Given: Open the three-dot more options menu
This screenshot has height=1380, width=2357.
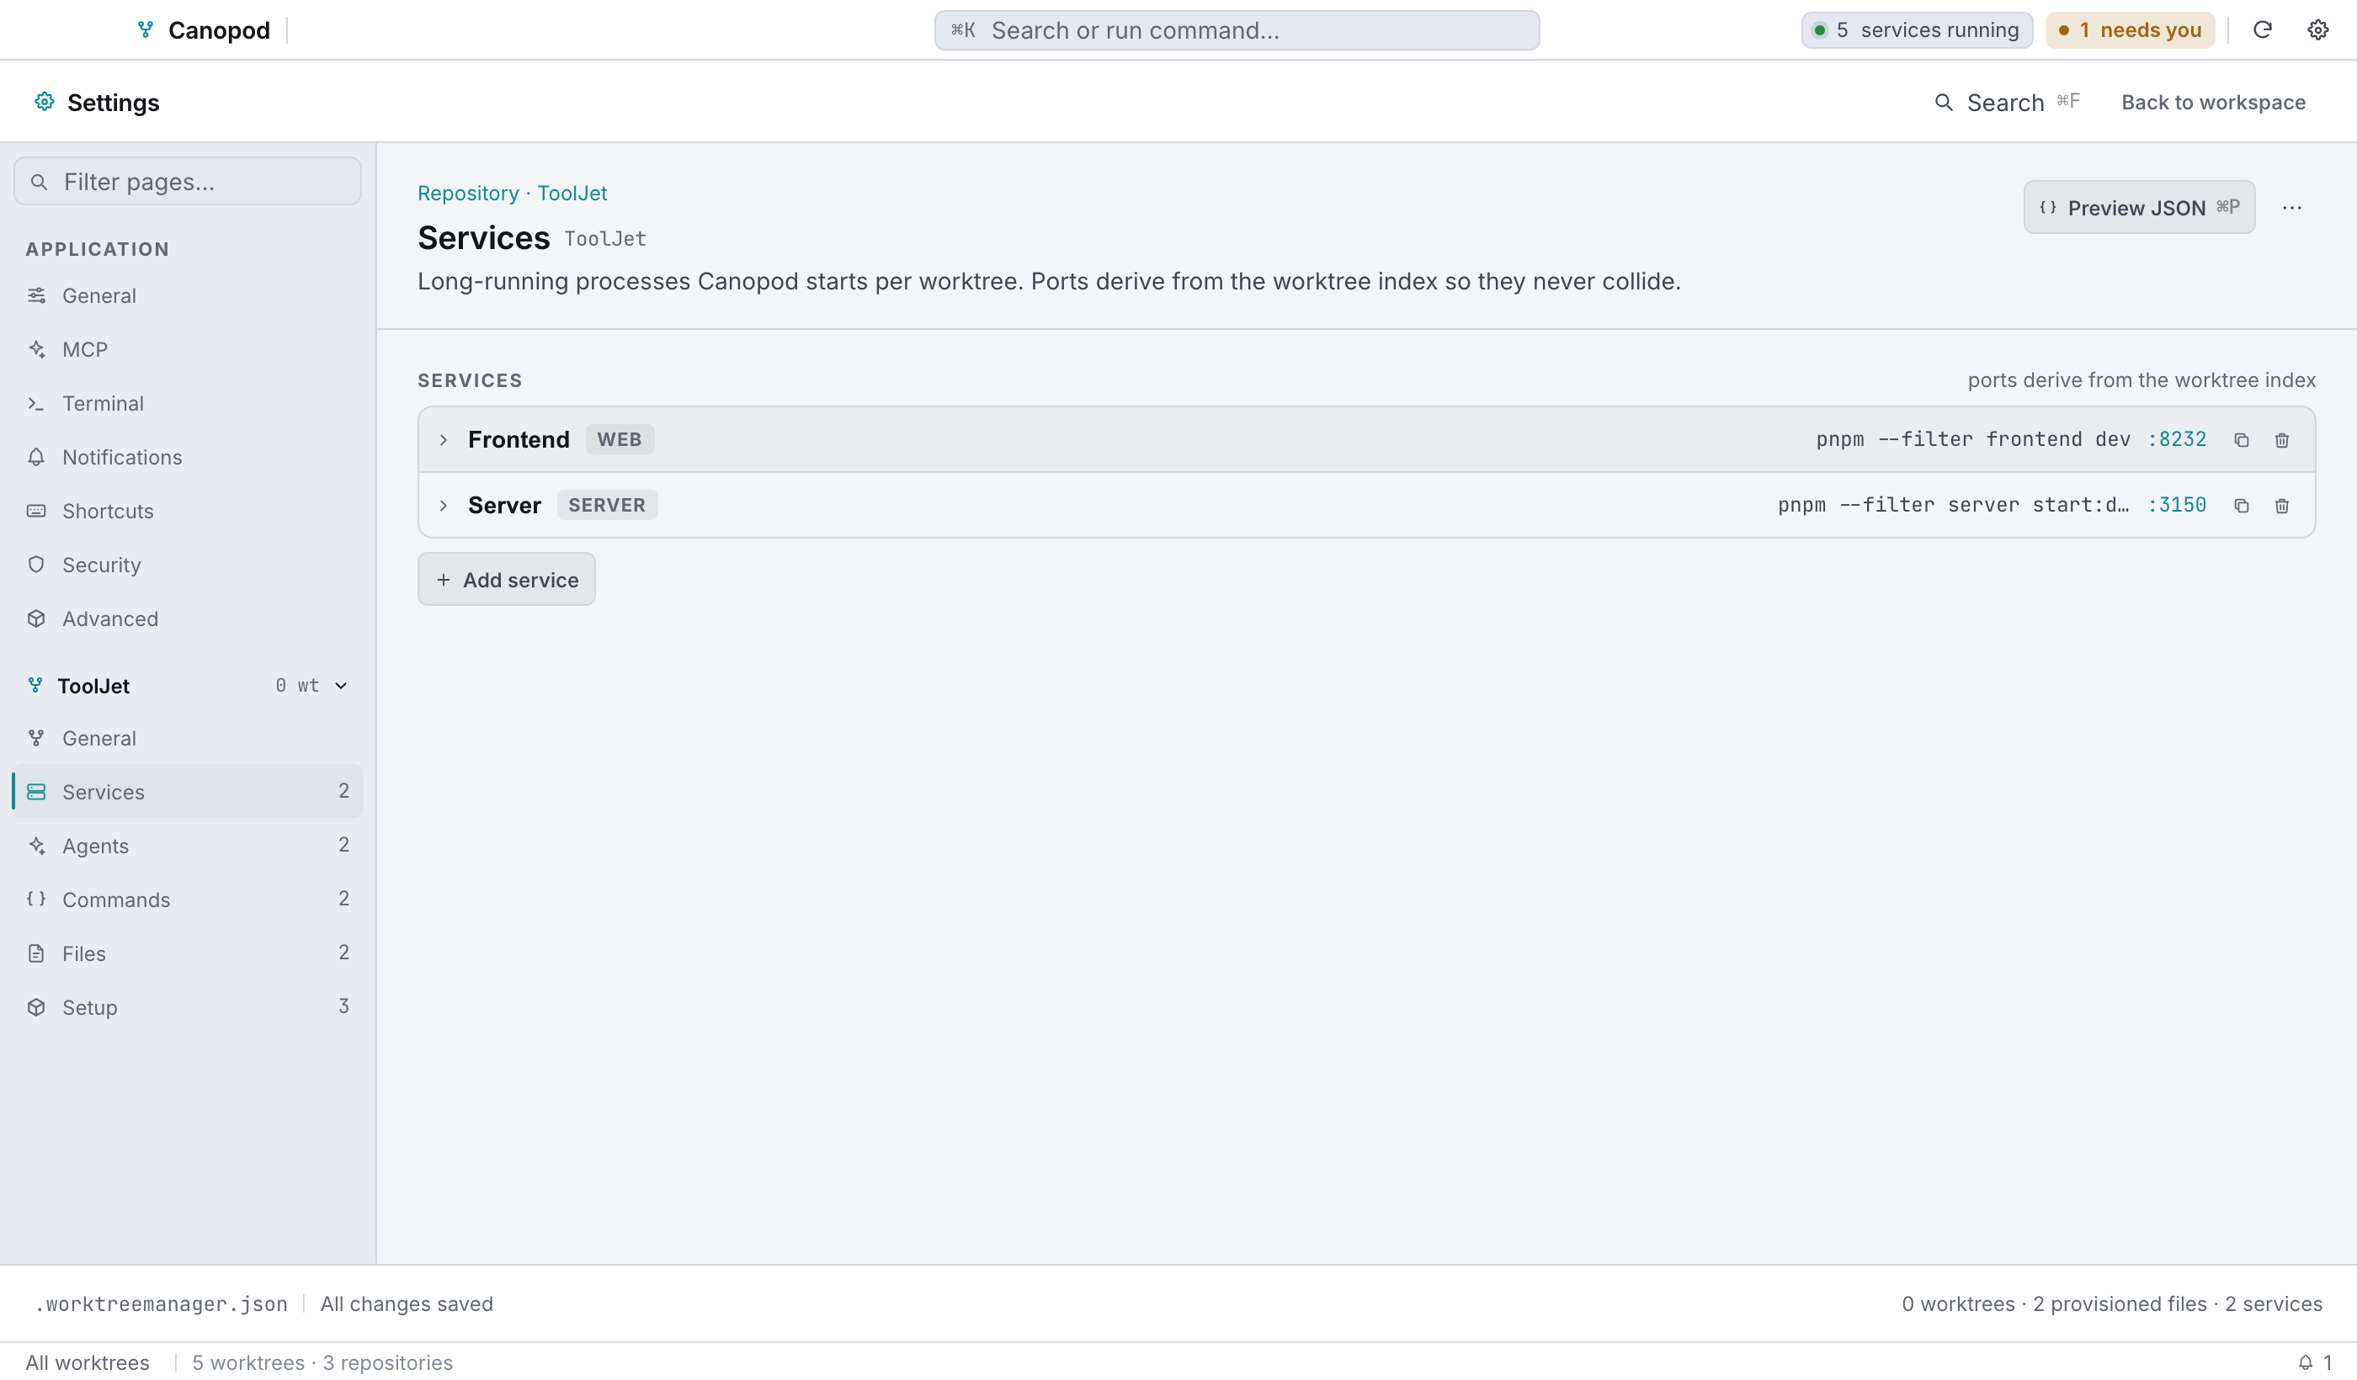Looking at the screenshot, I should click(2291, 208).
